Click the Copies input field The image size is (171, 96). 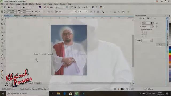[x=146, y=40]
